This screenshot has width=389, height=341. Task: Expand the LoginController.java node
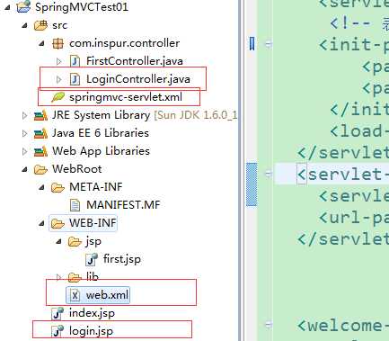[59, 79]
